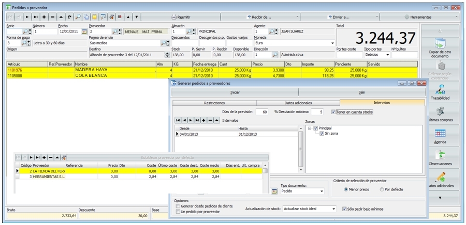Click sidebar bottom down arrow button
The width and height of the screenshot is (466, 225).
(440, 198)
